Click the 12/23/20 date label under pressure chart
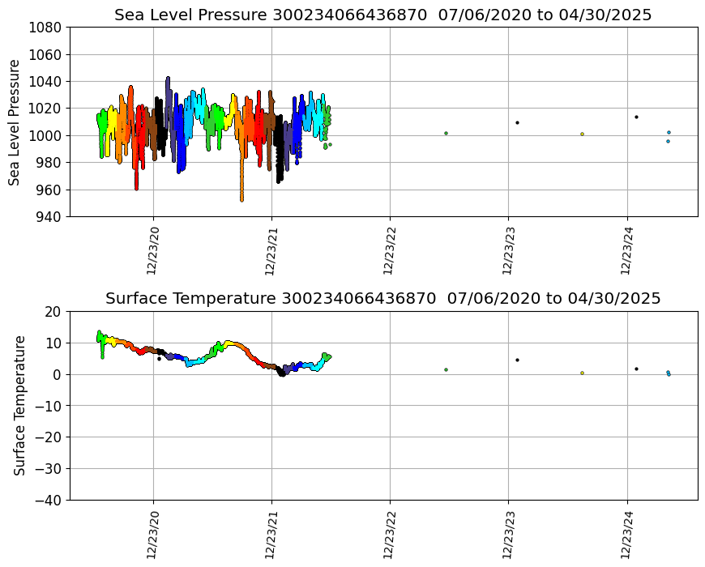 [152, 249]
